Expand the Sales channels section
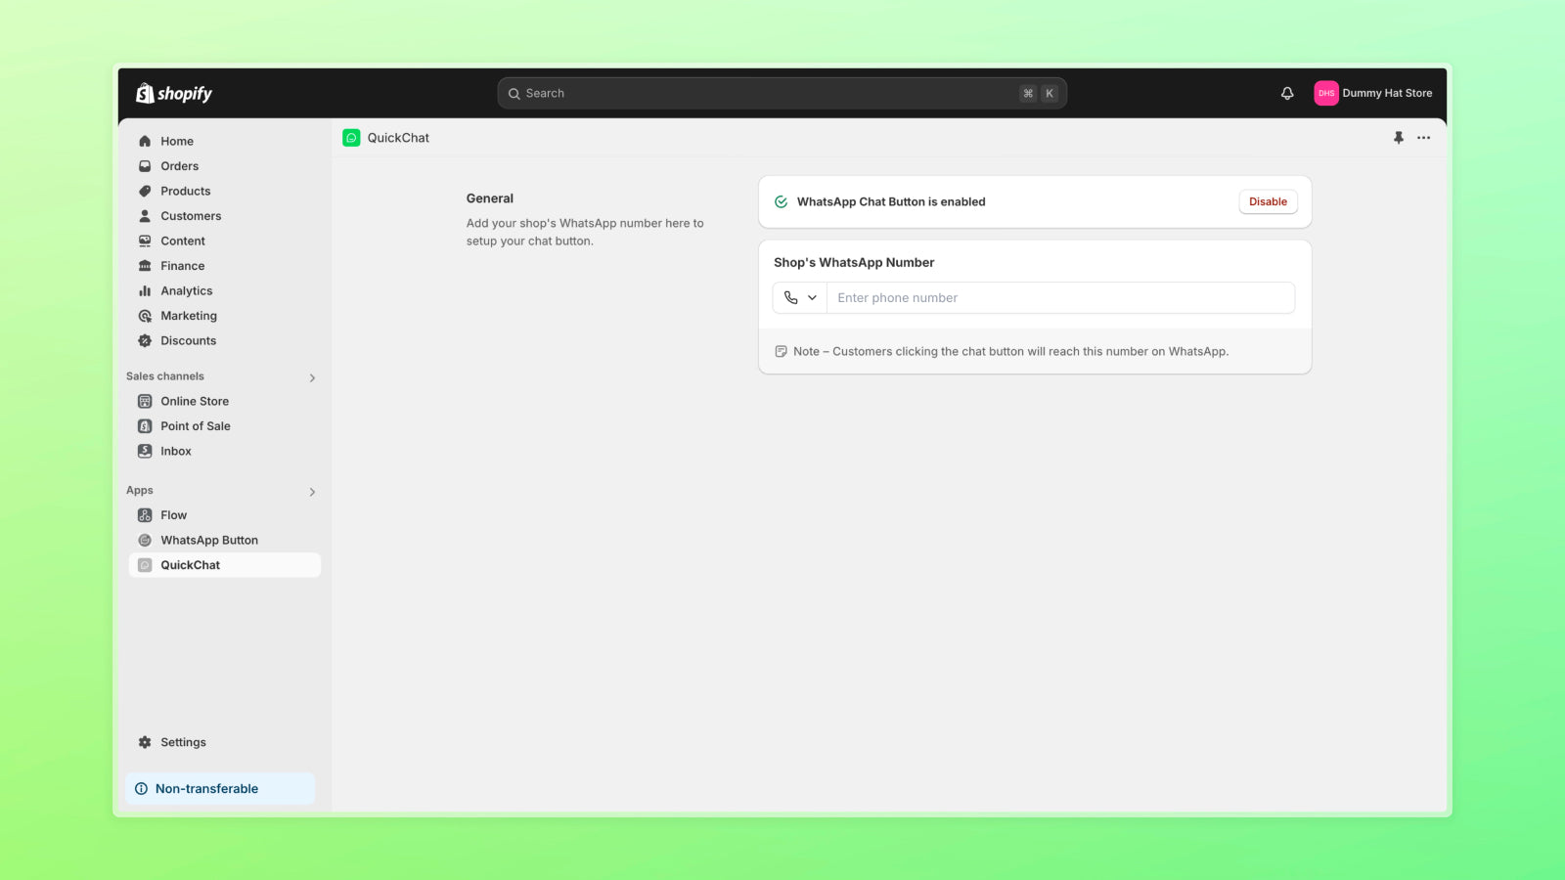This screenshot has width=1565, height=880. point(312,377)
